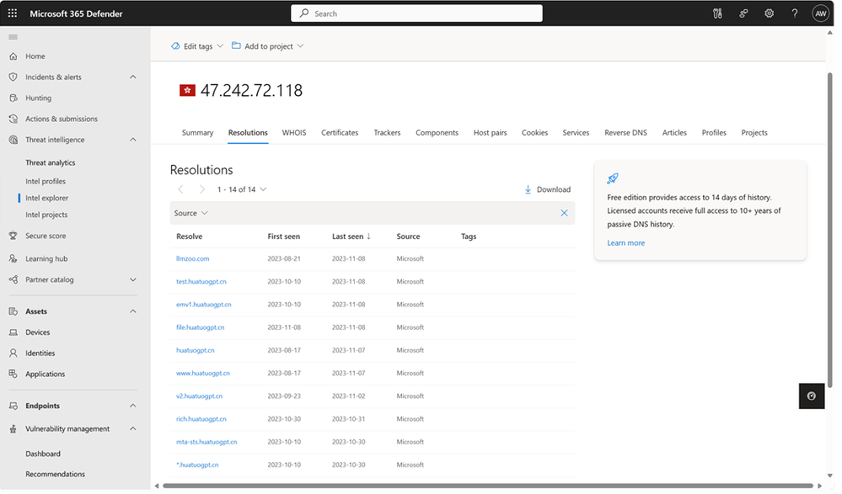The image size is (842, 494).
Task: Click the Incidents & alerts shield icon
Action: (13, 77)
